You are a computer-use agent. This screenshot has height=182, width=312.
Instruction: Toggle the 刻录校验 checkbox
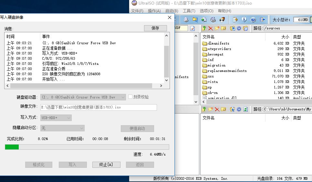pos(130,97)
